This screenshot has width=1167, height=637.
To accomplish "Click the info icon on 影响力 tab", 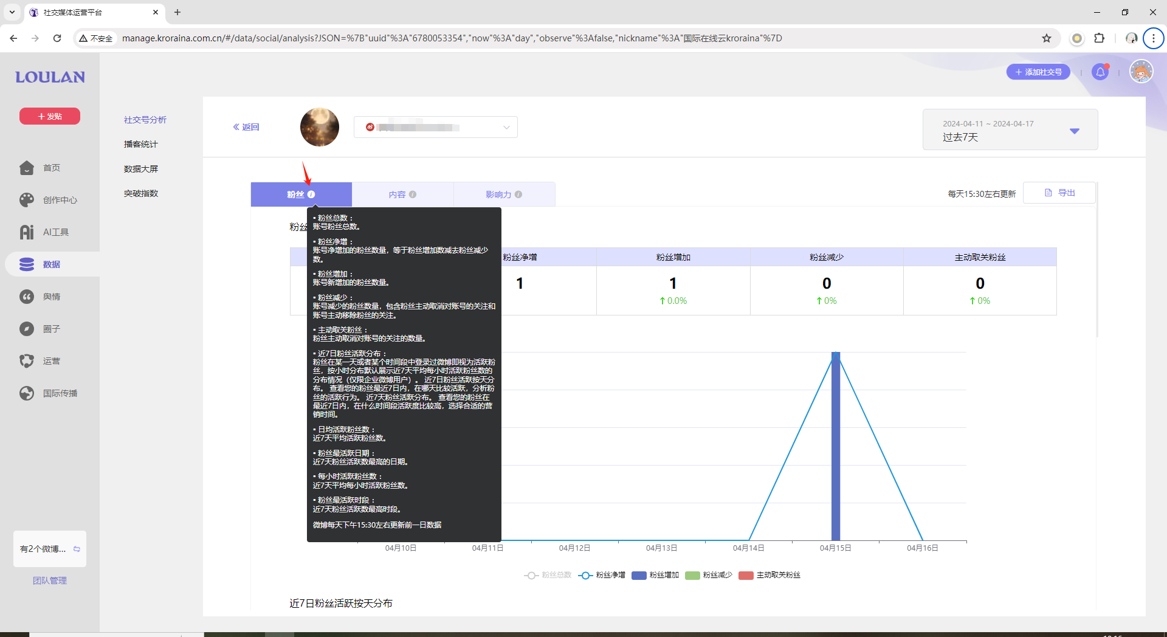I will coord(518,195).
